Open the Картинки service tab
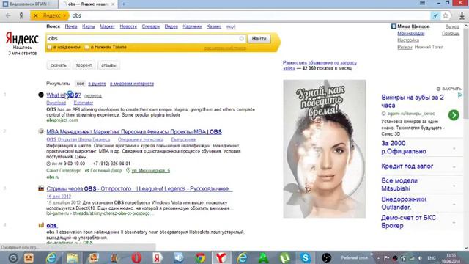 pos(192,26)
